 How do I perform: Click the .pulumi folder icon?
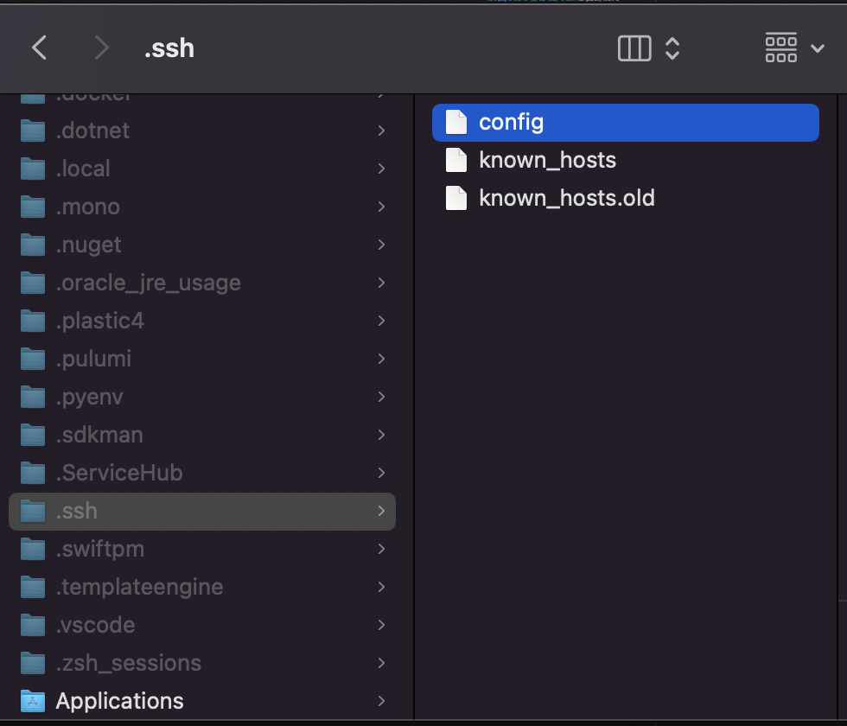[33, 359]
